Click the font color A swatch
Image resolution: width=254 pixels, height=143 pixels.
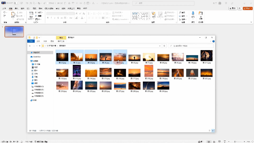click(x=82, y=18)
